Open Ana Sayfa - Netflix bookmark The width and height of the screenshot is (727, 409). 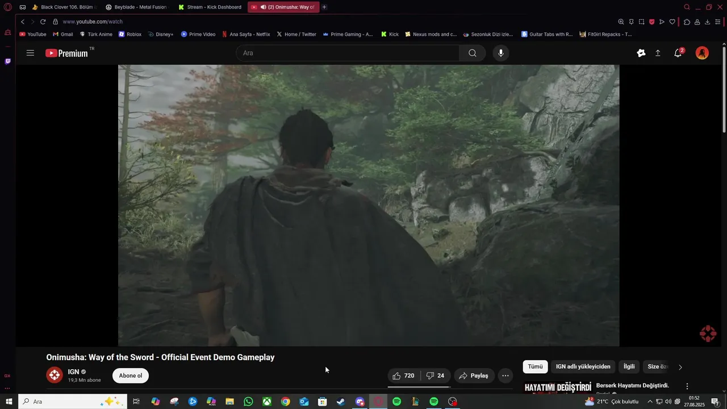[x=245, y=34]
